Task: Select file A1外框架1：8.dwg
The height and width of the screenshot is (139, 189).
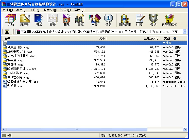Action: [20, 52]
